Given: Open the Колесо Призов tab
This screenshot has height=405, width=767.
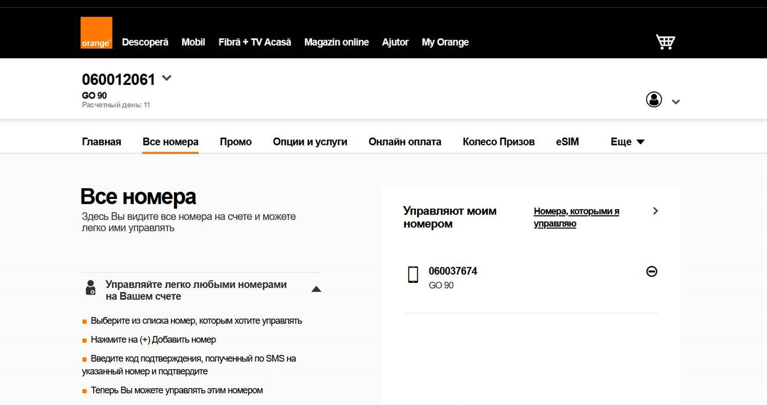Looking at the screenshot, I should tap(498, 142).
